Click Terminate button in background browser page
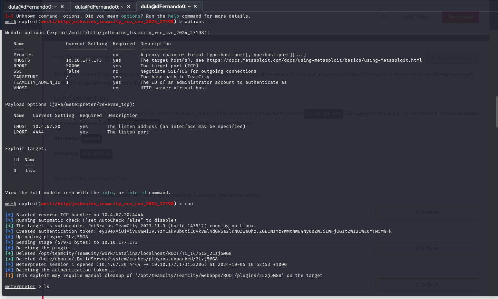The width and height of the screenshot is (498, 299). coord(460,17)
